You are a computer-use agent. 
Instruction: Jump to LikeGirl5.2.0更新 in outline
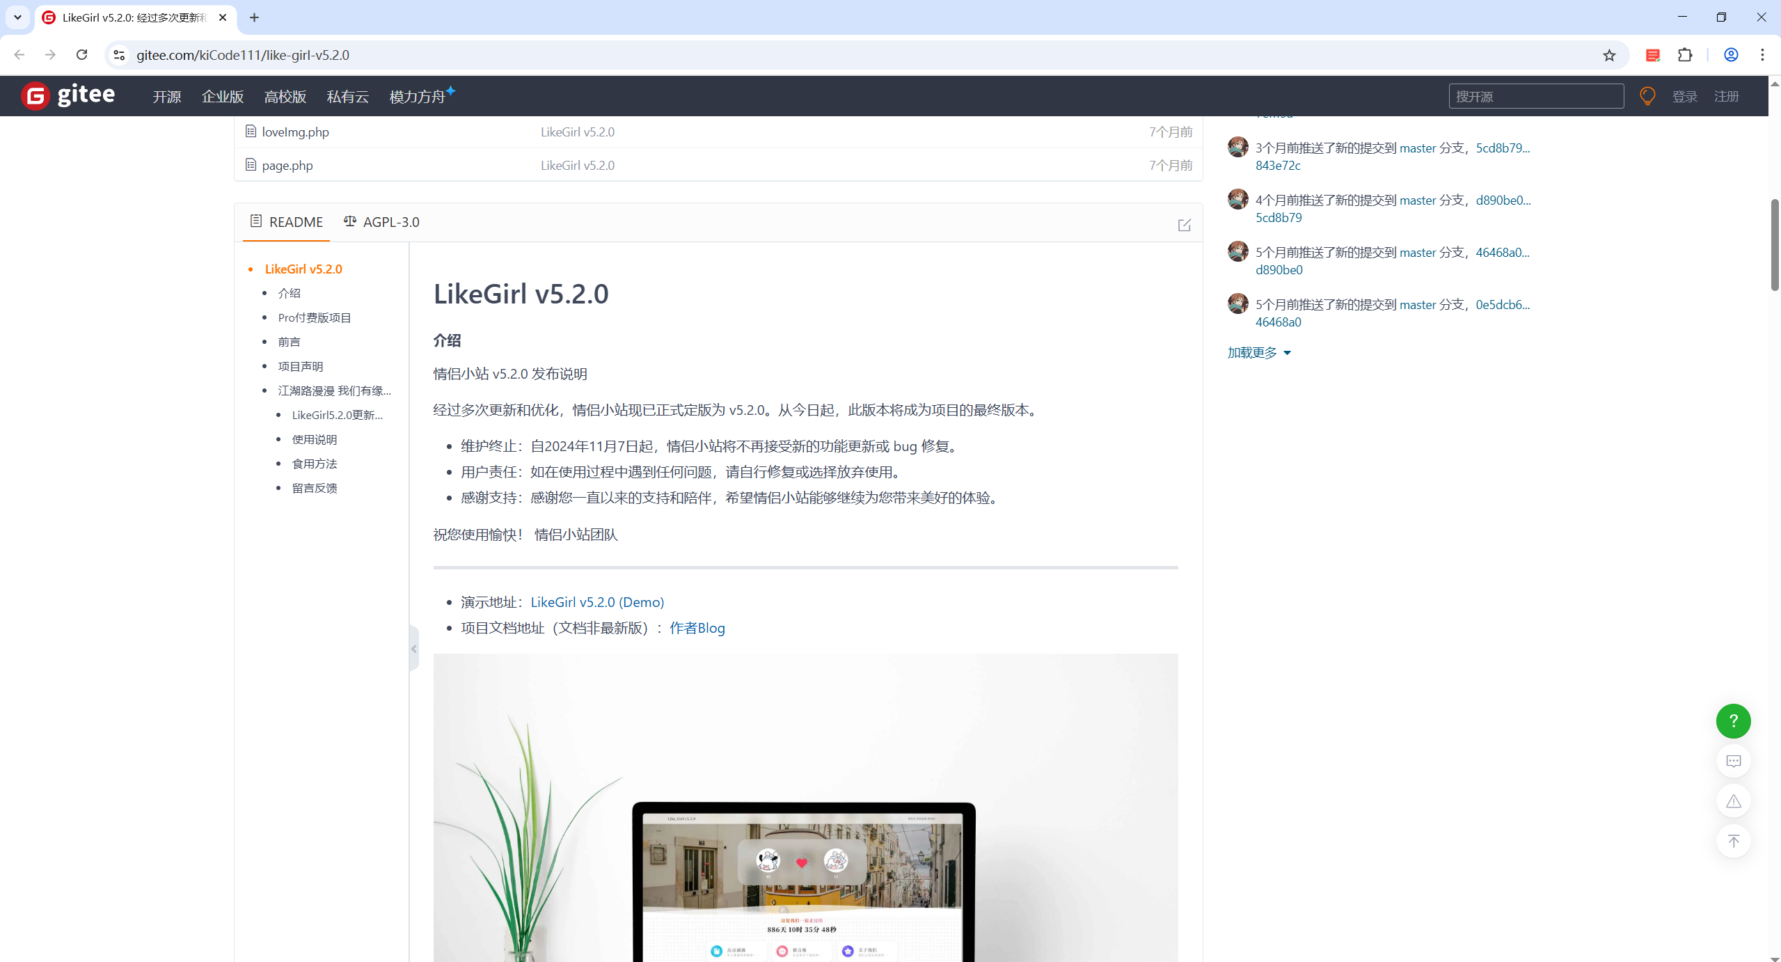pos(338,415)
